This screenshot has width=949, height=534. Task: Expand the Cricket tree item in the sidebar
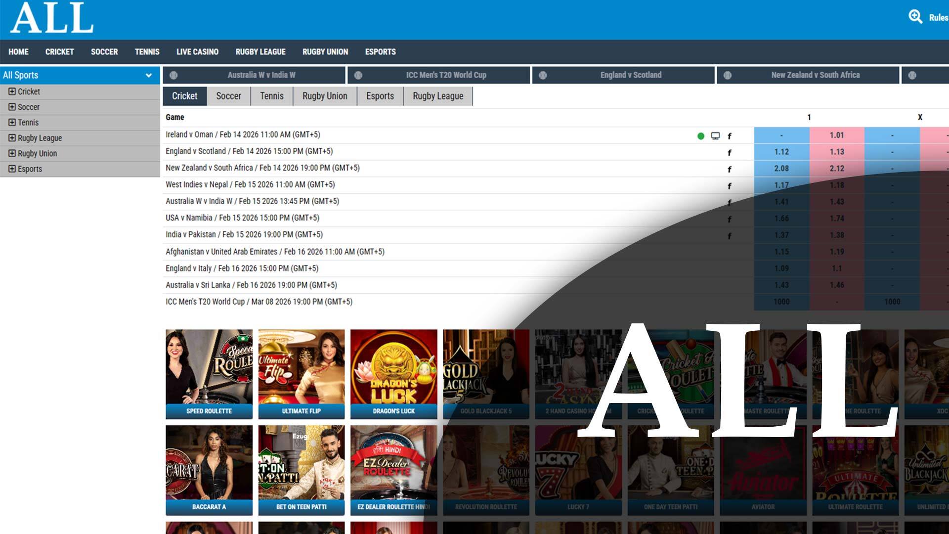(12, 91)
